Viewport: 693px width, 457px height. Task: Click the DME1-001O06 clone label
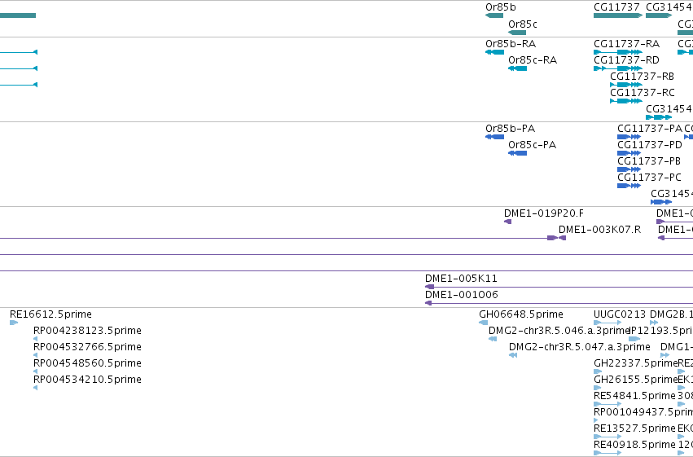462,295
